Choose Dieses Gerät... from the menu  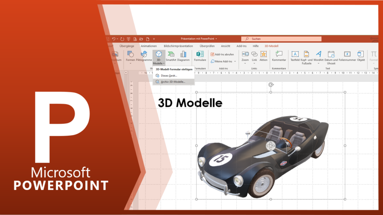pyautogui.click(x=174, y=76)
